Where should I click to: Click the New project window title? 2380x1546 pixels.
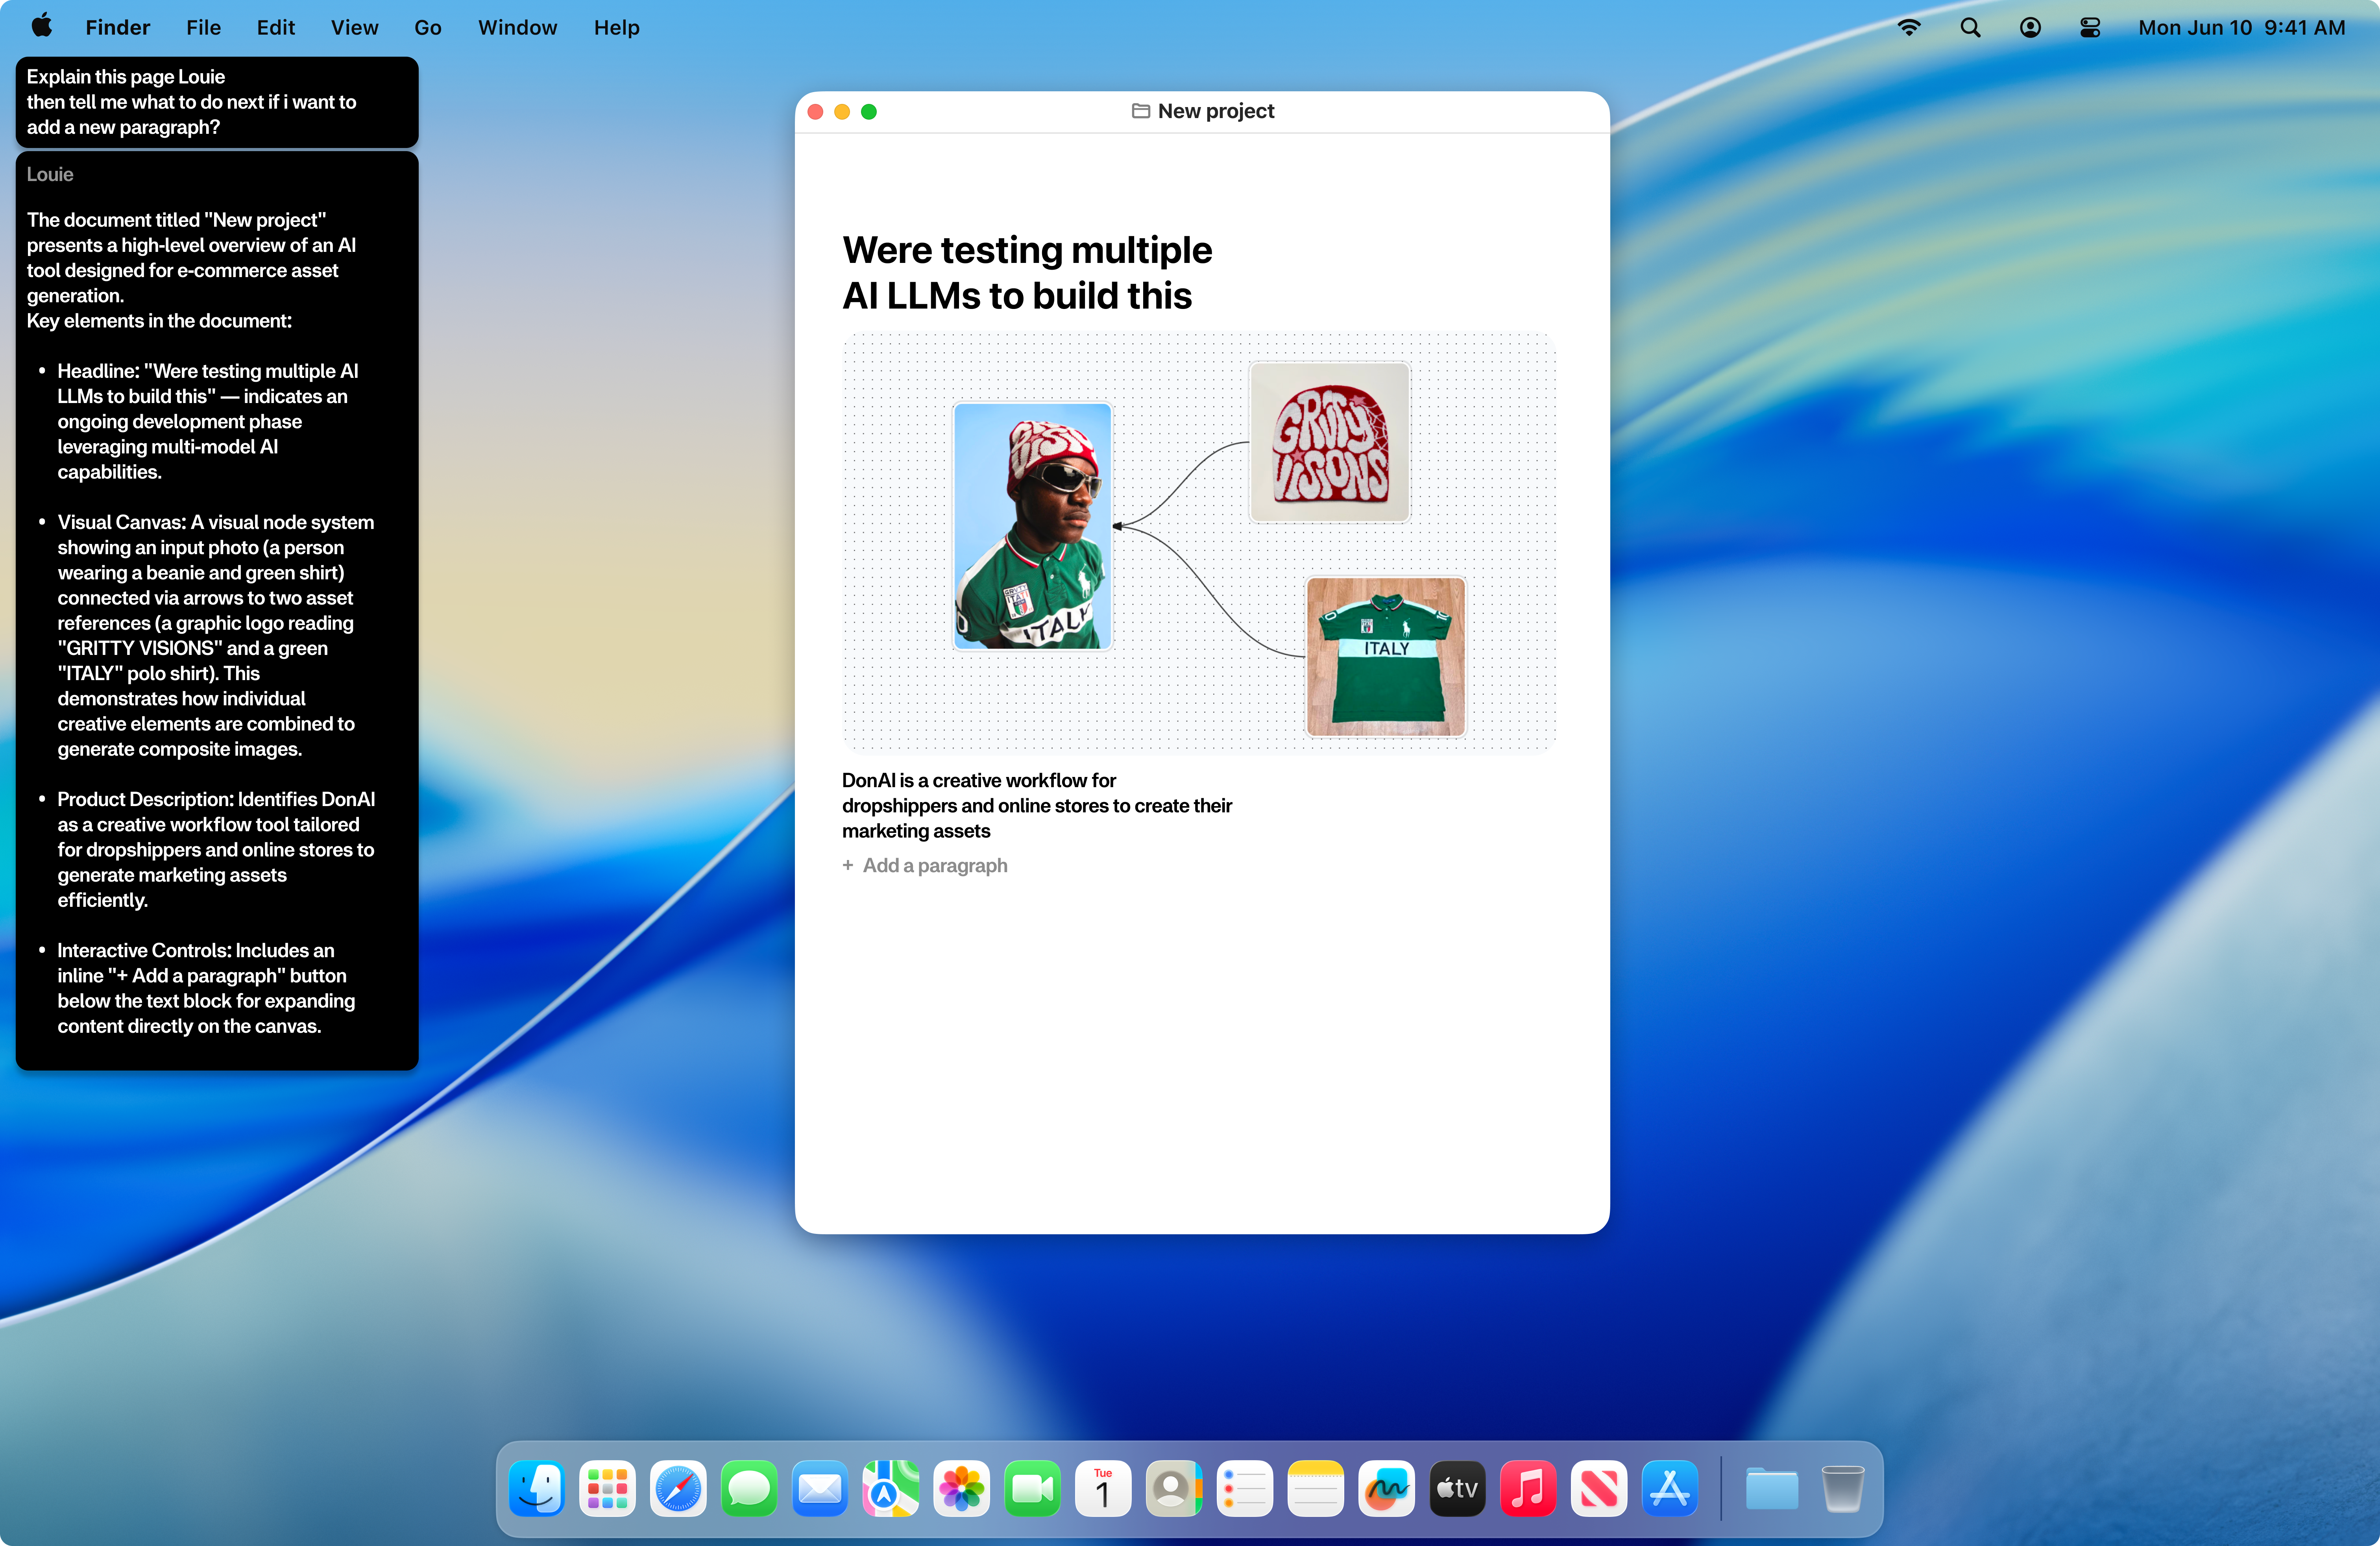[x=1215, y=111]
